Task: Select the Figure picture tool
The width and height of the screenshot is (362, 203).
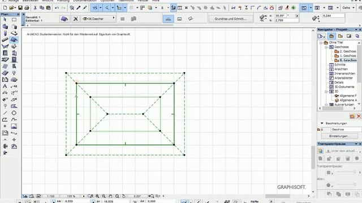Action: click(x=14, y=126)
